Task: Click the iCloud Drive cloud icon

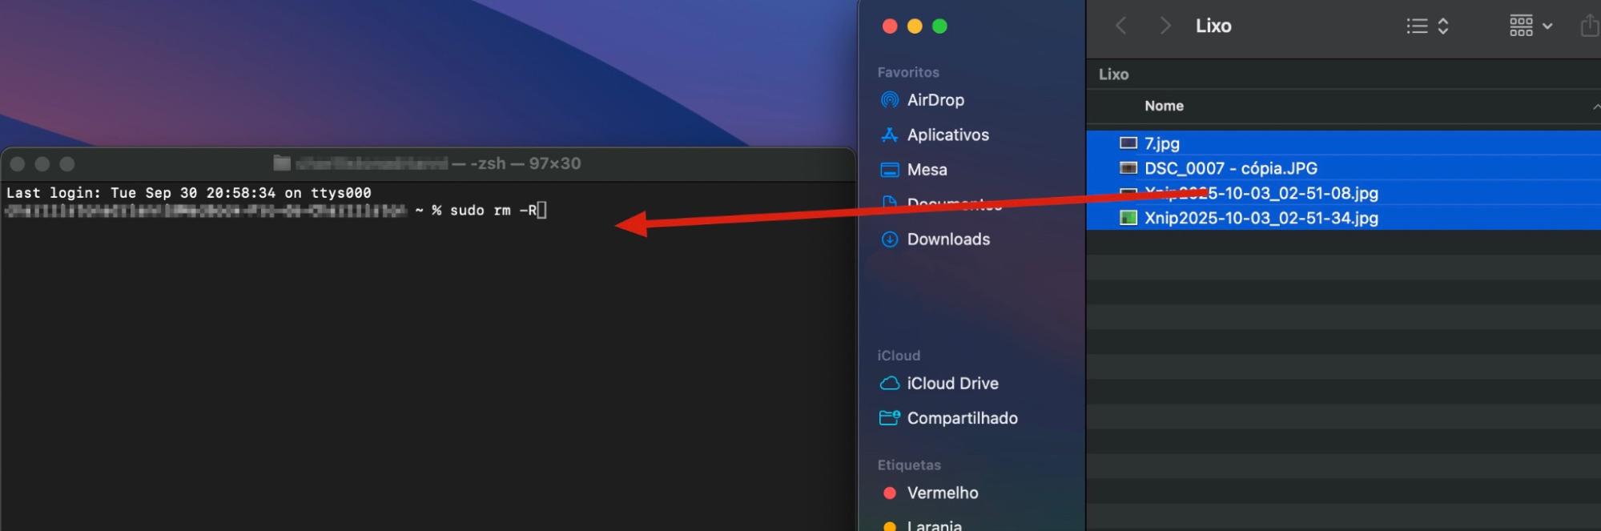Action: pyautogui.click(x=889, y=384)
